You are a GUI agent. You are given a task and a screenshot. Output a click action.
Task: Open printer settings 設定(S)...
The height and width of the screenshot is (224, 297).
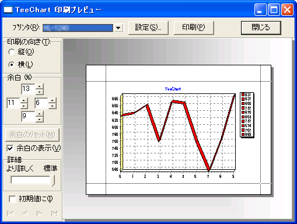pyautogui.click(x=148, y=28)
